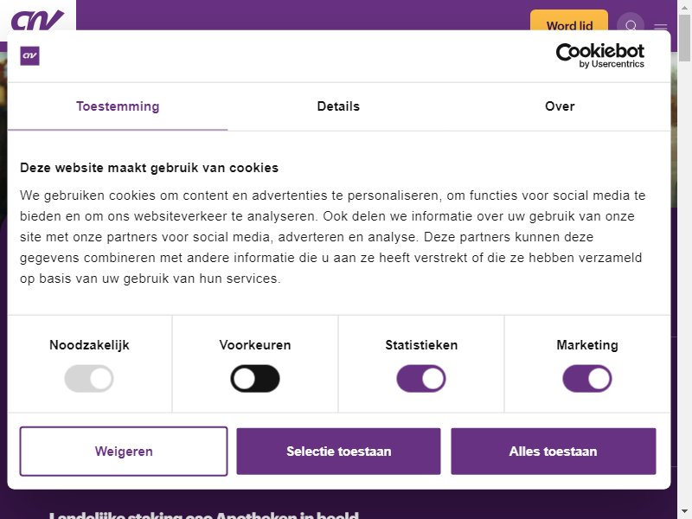Click the small CNV badge in cookie dialog
Image resolution: width=692 pixels, height=519 pixels.
pyautogui.click(x=29, y=55)
